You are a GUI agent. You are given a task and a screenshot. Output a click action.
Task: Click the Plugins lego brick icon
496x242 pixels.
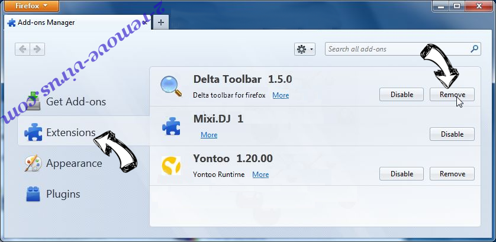(33, 194)
